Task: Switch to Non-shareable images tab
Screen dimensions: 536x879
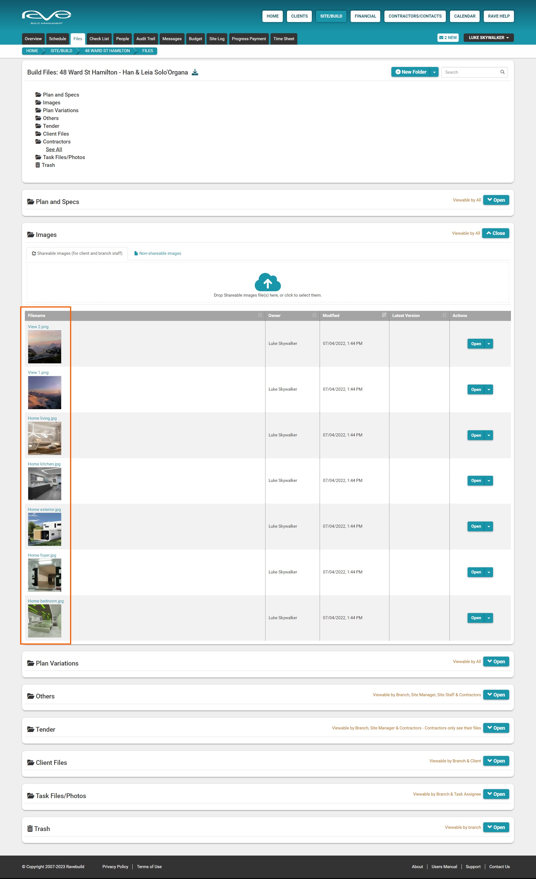Action: (x=157, y=253)
